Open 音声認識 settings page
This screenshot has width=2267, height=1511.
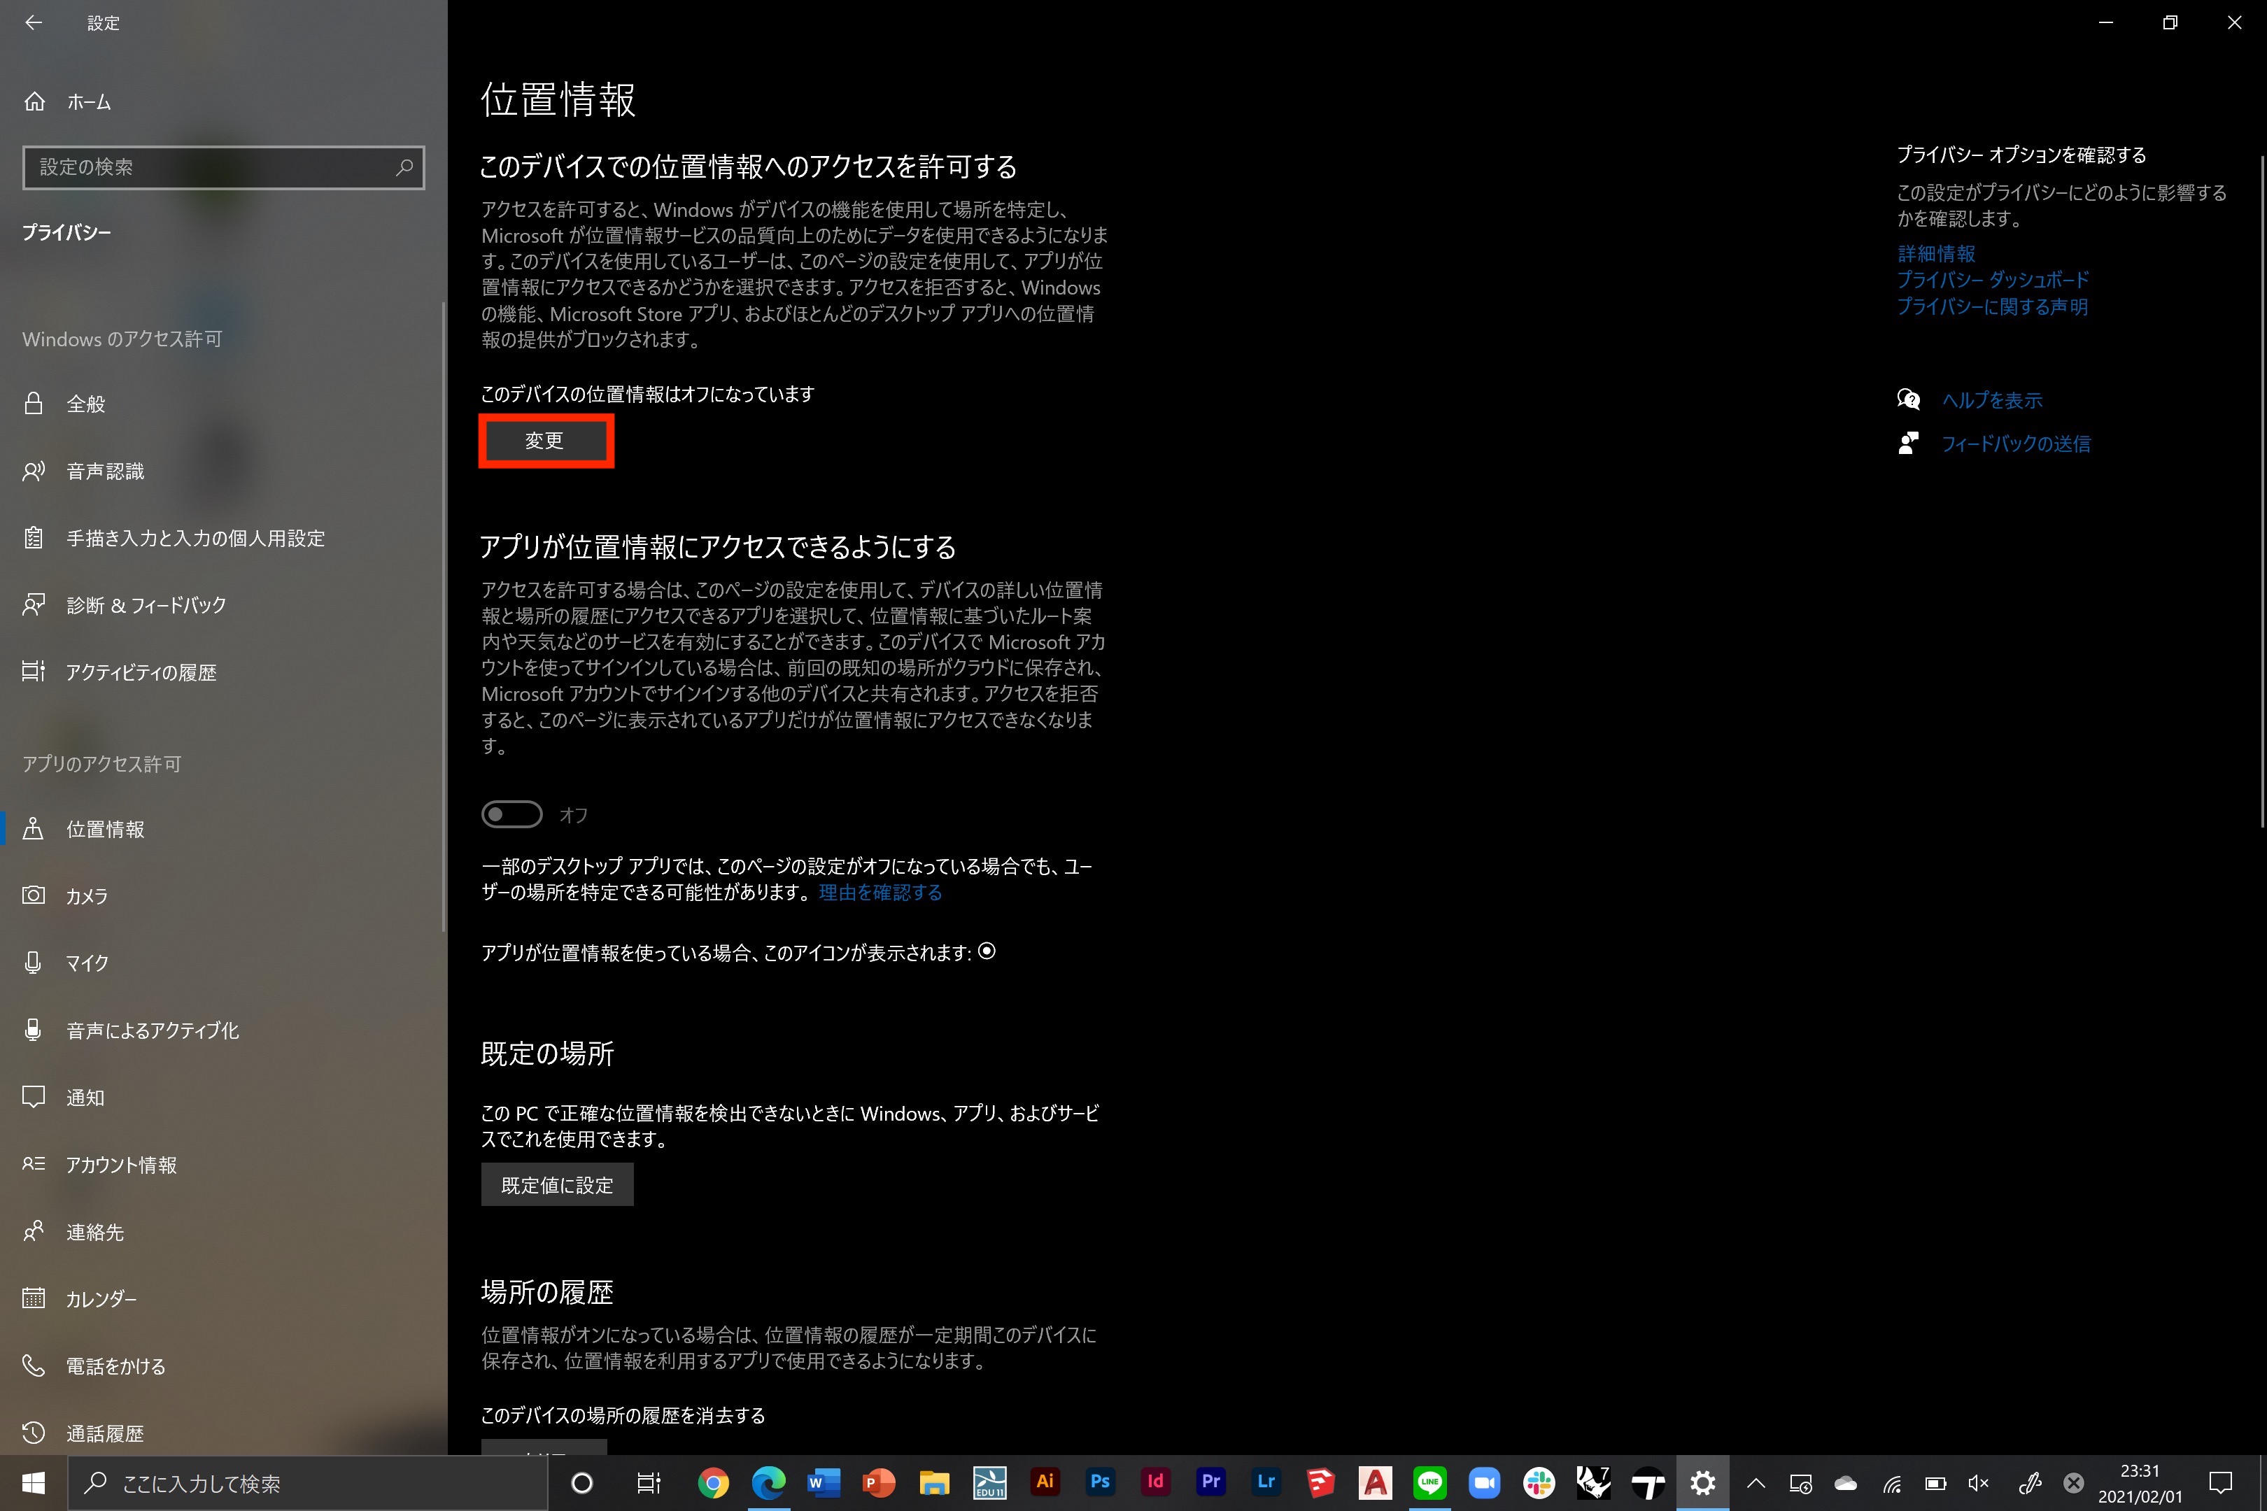tap(105, 471)
